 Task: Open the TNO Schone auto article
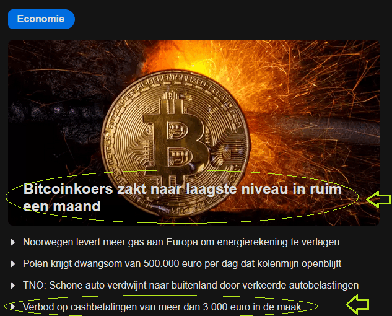click(x=191, y=285)
